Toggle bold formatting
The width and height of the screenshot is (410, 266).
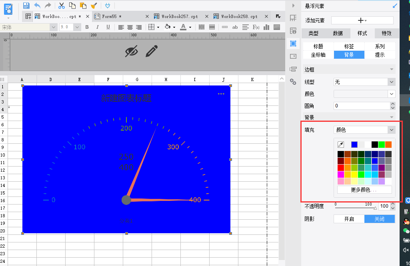point(87,27)
